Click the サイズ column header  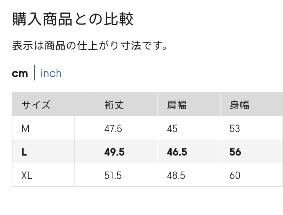36,105
